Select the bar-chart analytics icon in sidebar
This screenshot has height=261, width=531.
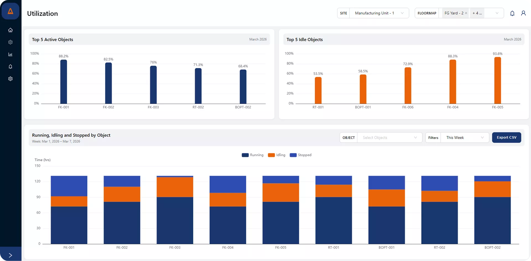coord(11,54)
